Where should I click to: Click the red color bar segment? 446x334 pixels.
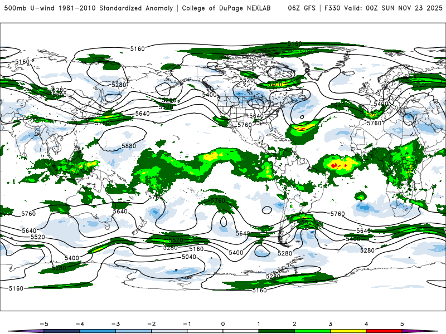click(x=384, y=331)
